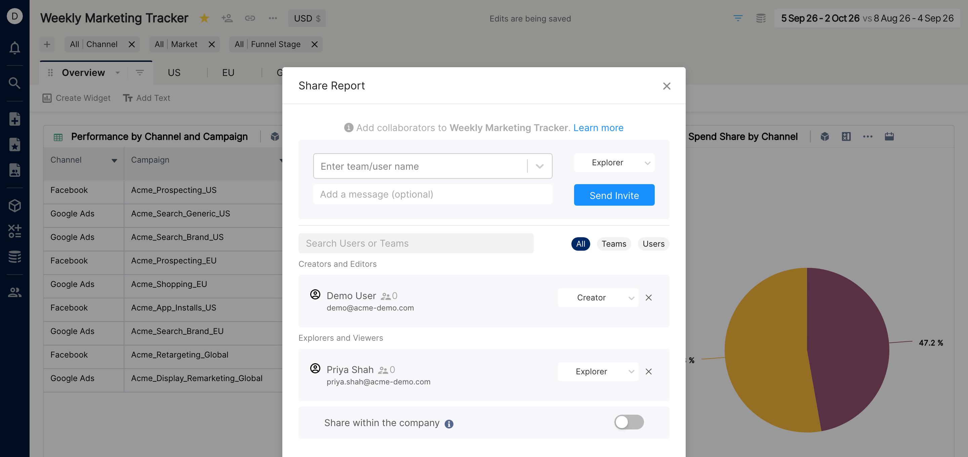Copy report link icon in header
This screenshot has width=968, height=457.
coord(250,18)
